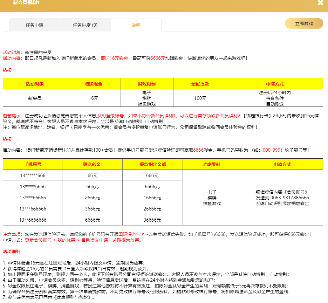Click the 新会员福利1 dialog title

click(x=26, y=3)
